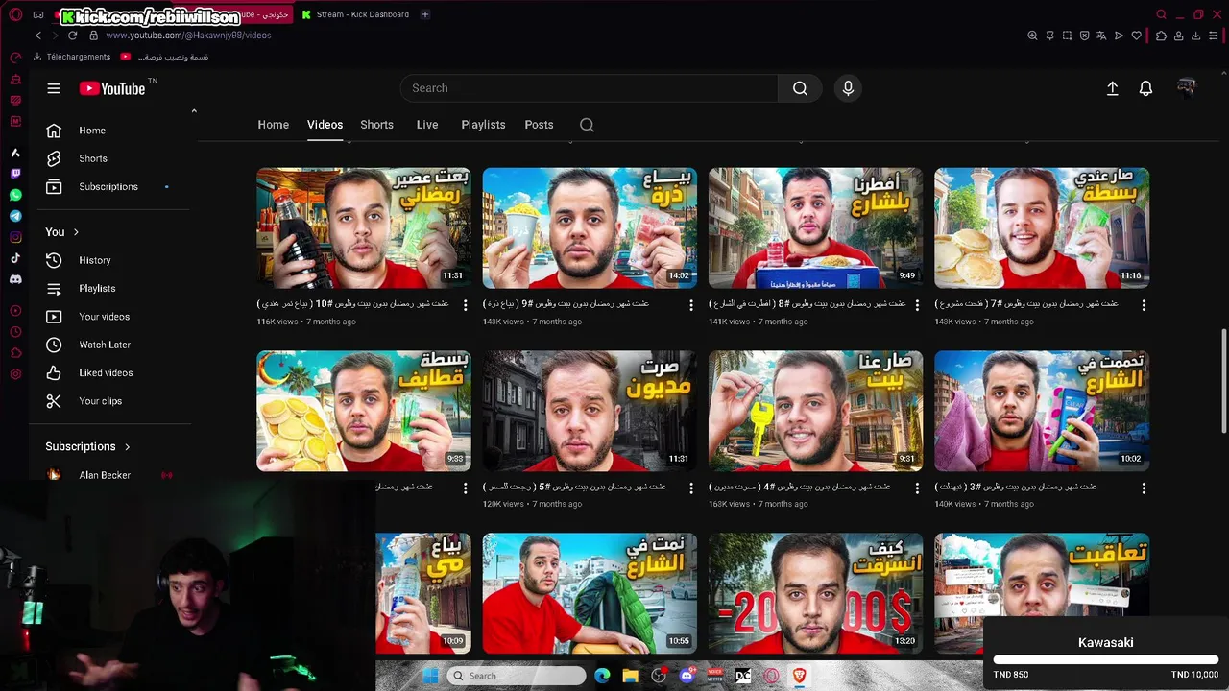Expand the You section chevron

[x=76, y=232]
